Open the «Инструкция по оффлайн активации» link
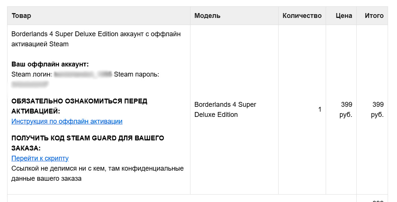The height and width of the screenshot is (202, 397). [67, 121]
